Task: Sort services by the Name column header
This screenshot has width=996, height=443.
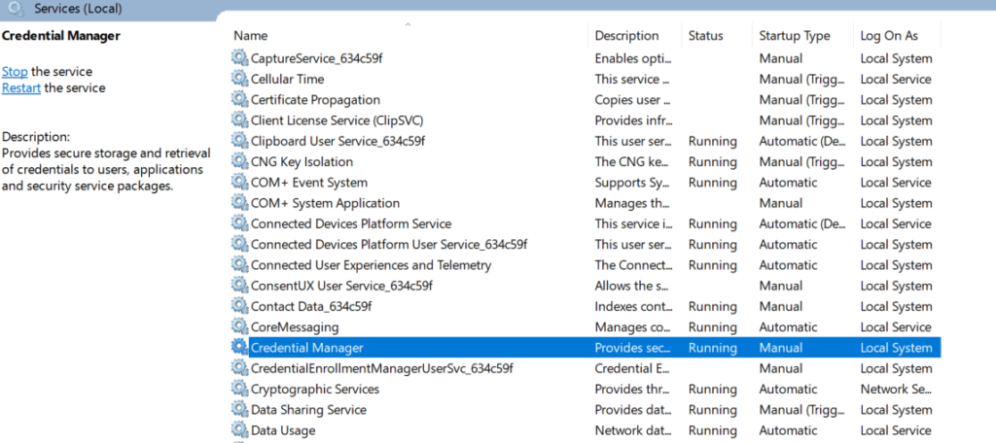Action: point(250,36)
